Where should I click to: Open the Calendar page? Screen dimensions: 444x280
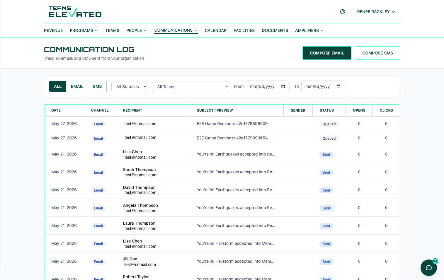point(216,30)
